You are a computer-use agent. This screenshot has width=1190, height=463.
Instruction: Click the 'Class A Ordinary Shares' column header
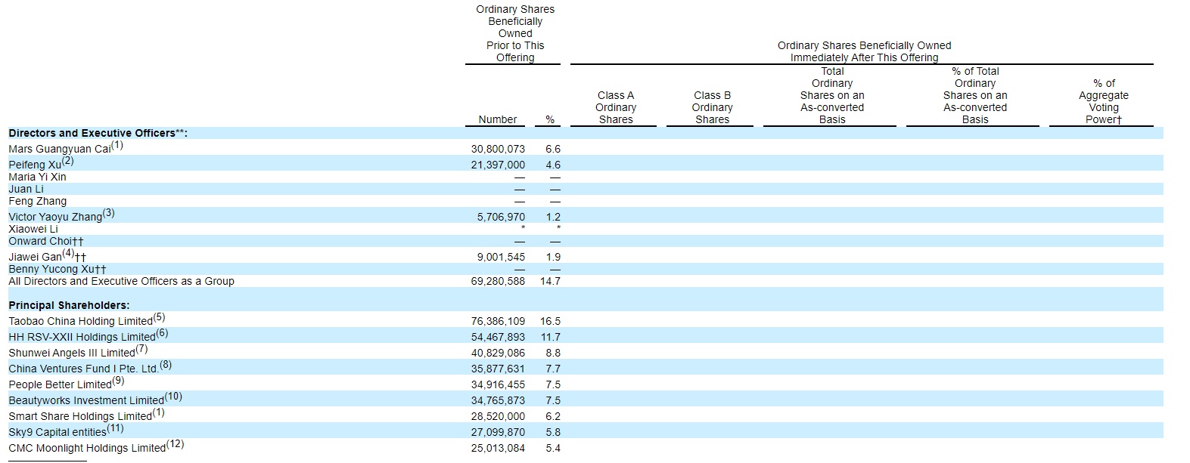coord(616,107)
